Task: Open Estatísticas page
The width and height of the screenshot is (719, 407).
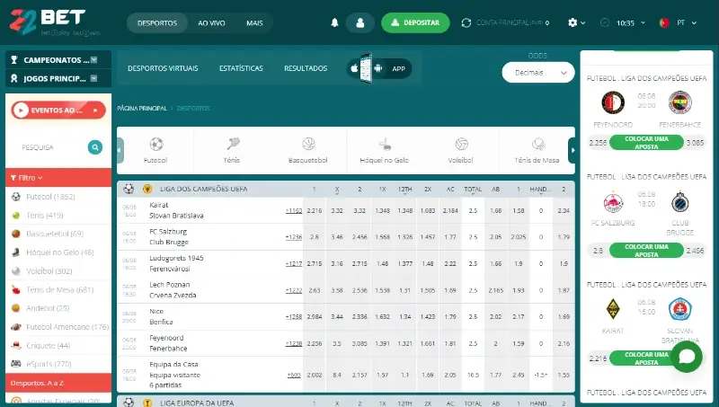Action: click(x=241, y=68)
